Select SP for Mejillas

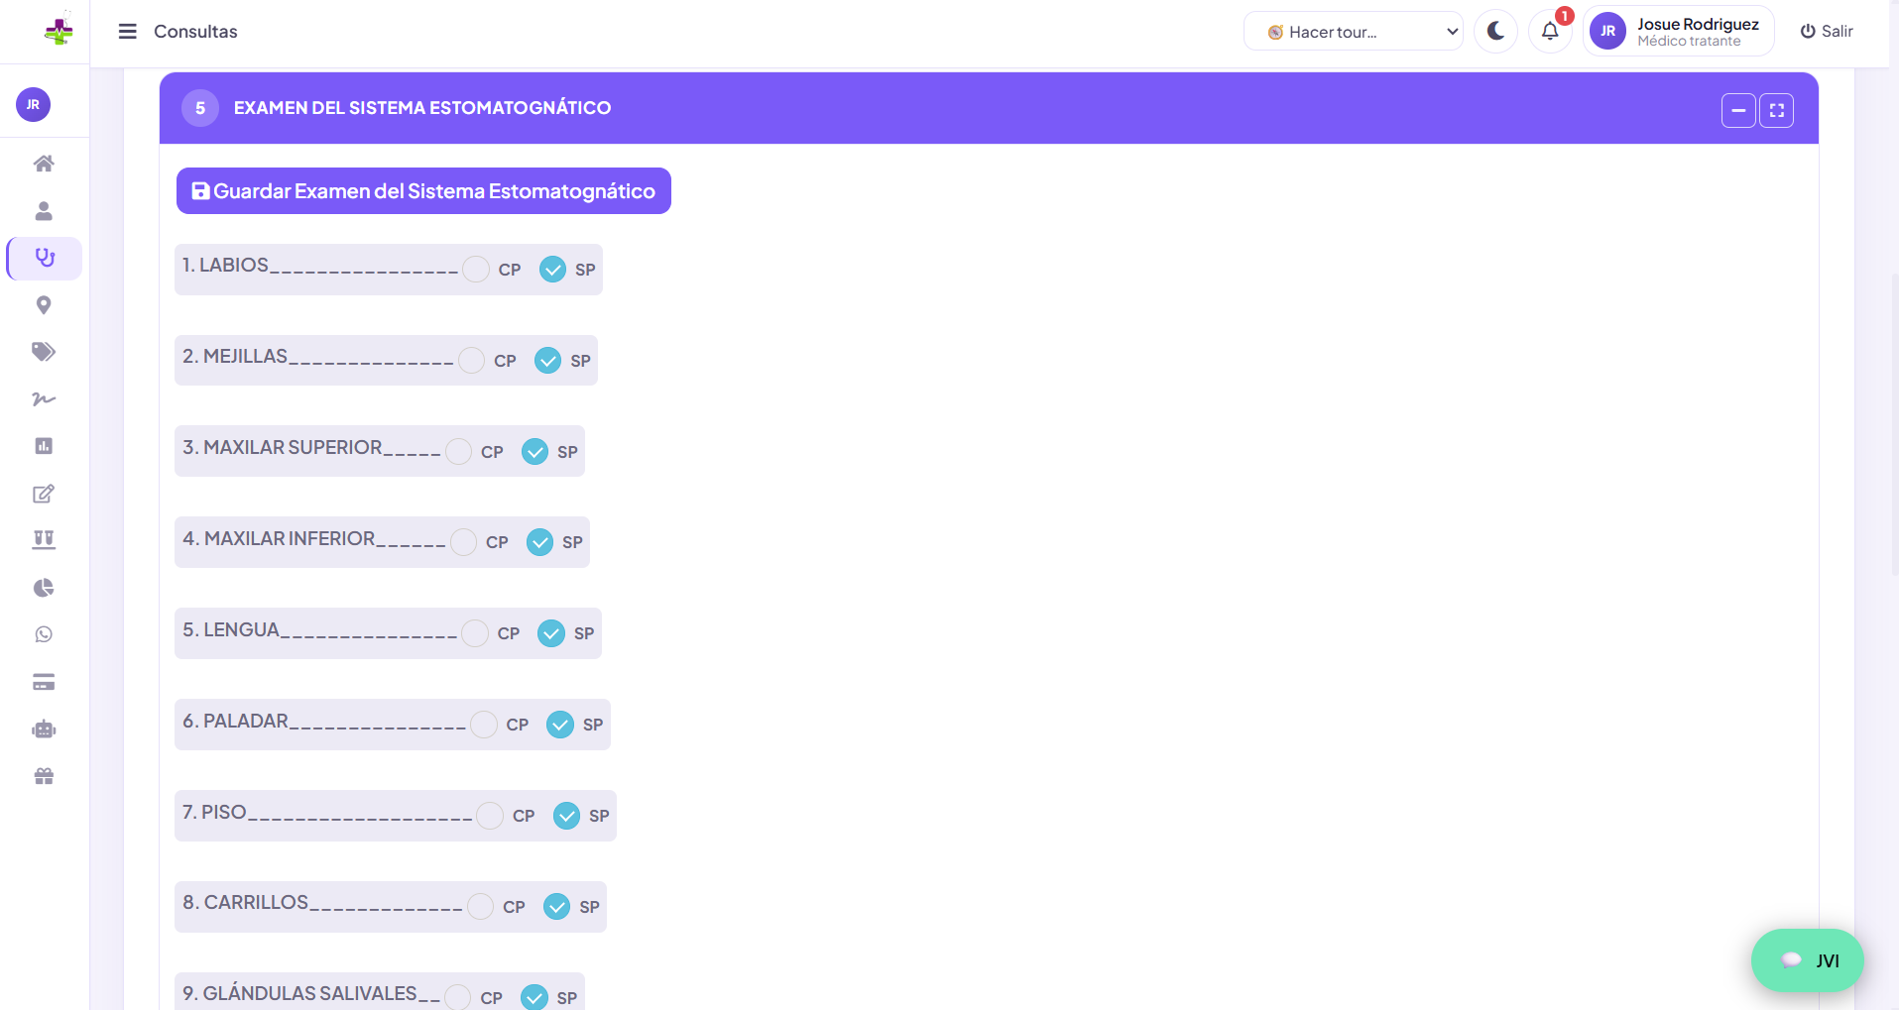point(547,361)
